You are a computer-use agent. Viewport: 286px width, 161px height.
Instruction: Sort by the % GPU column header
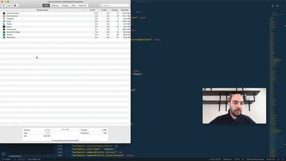coord(104,10)
